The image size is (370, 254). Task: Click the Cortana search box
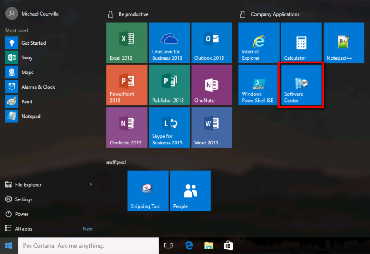coord(88,245)
